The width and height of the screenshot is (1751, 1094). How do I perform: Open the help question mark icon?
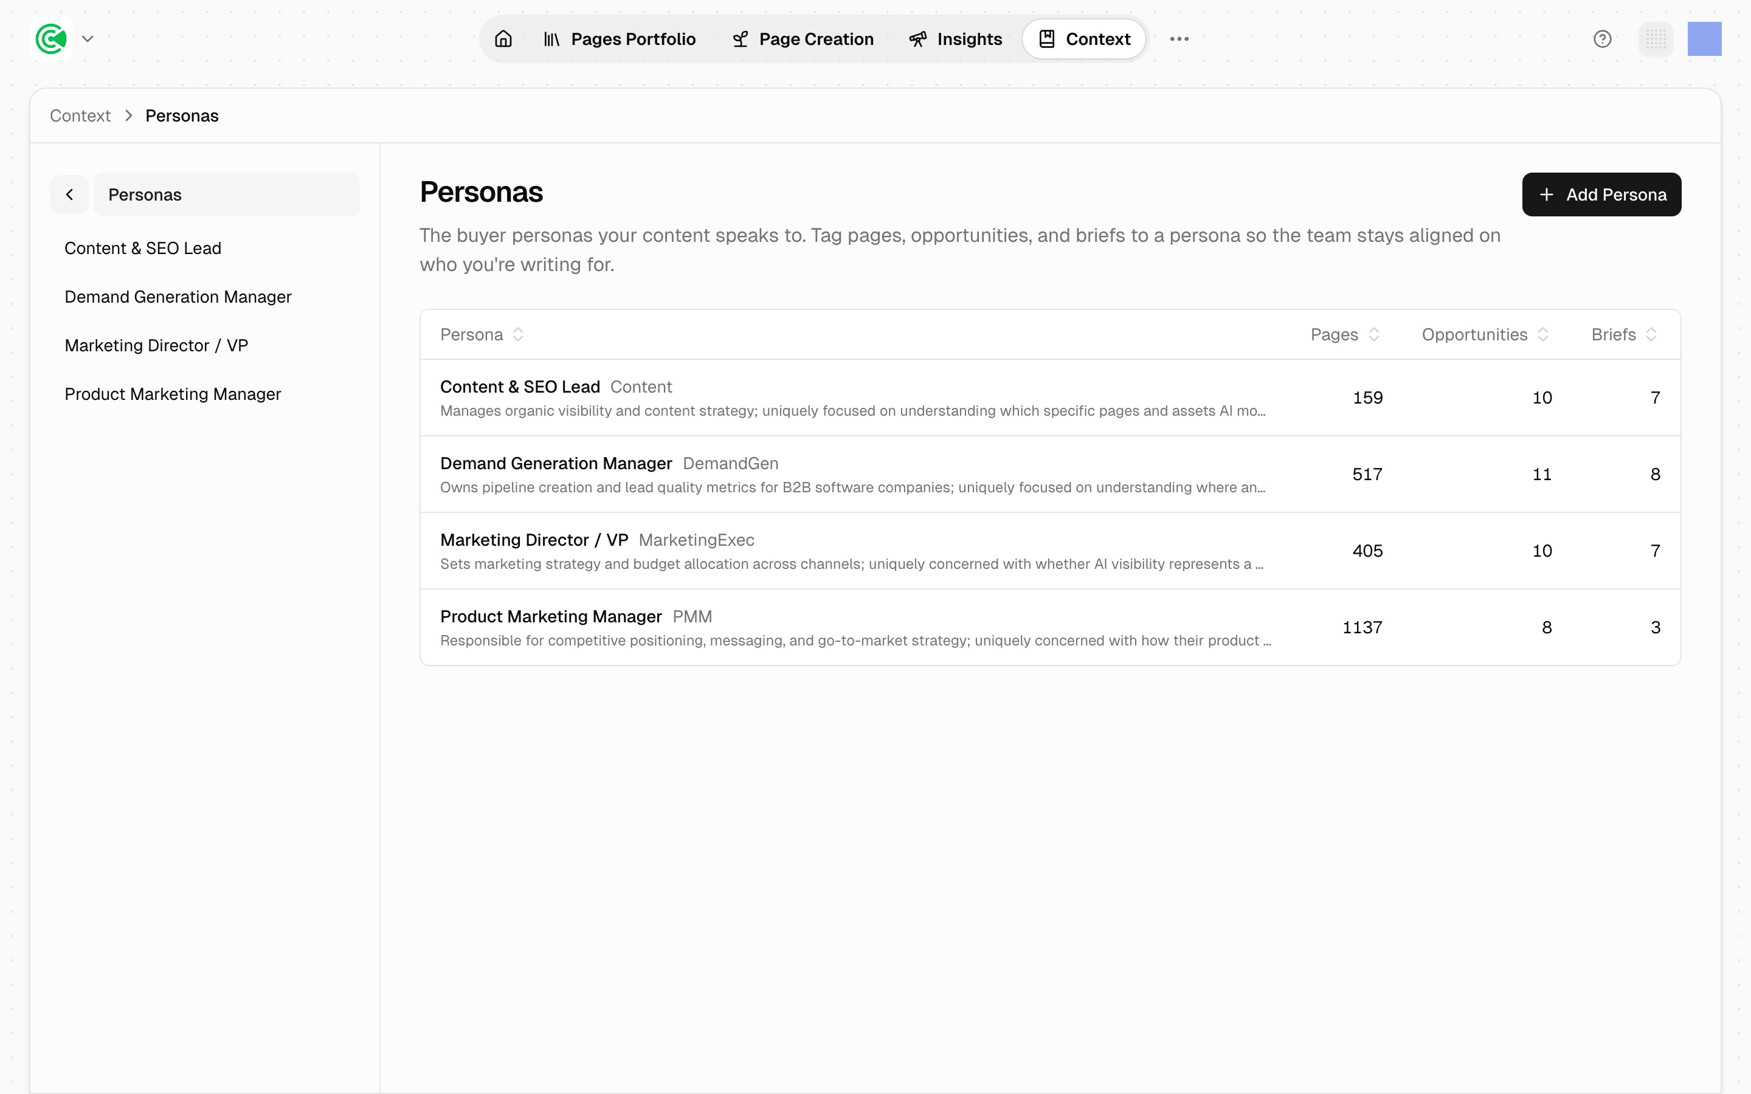tap(1602, 39)
